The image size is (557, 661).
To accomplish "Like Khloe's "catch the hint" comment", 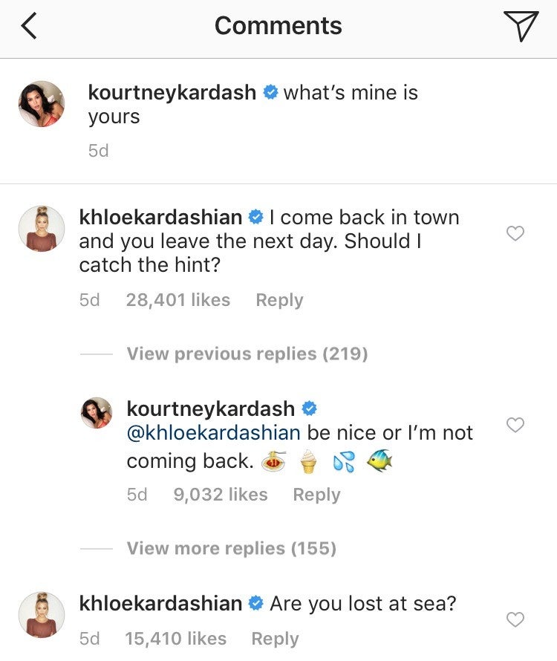I will pos(515,233).
